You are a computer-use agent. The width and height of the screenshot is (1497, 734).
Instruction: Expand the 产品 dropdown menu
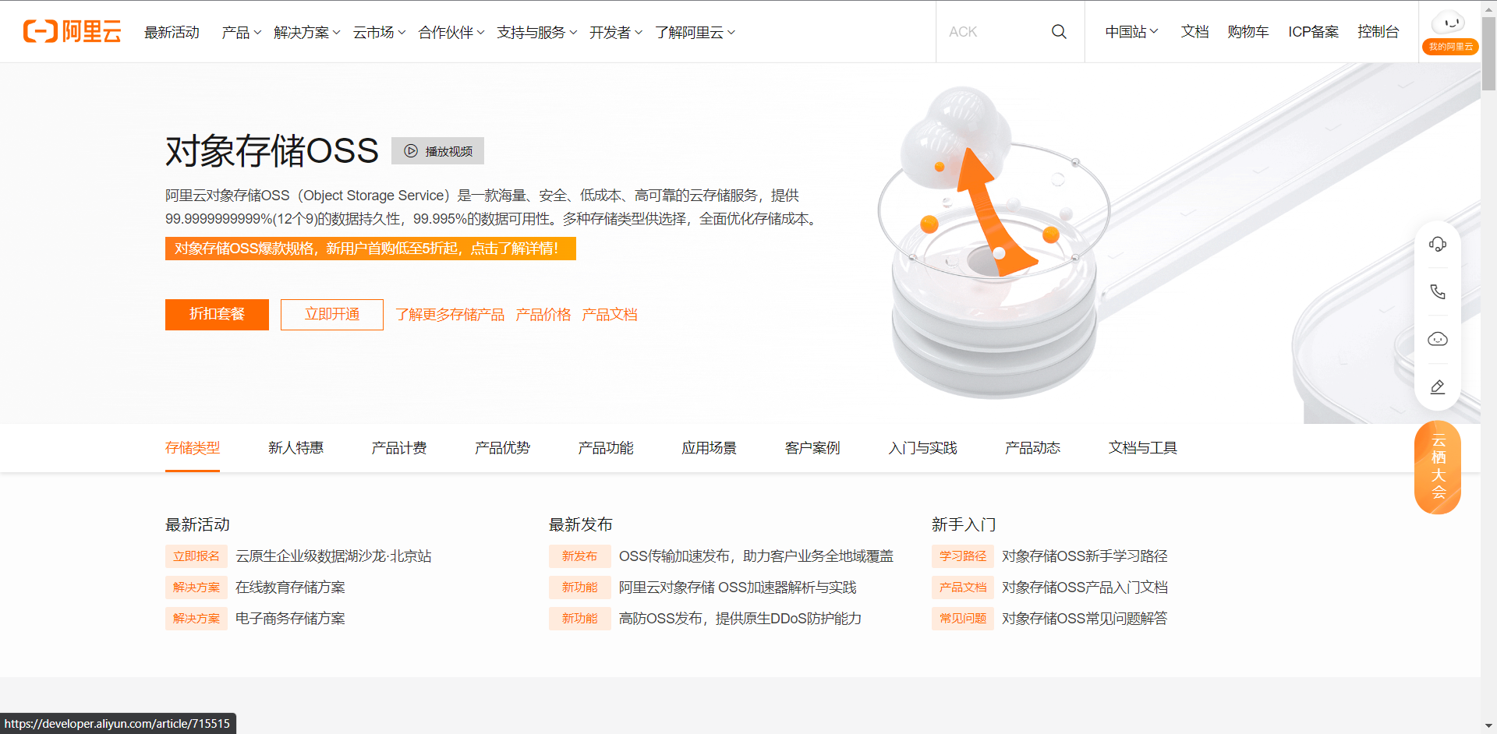pos(241,32)
